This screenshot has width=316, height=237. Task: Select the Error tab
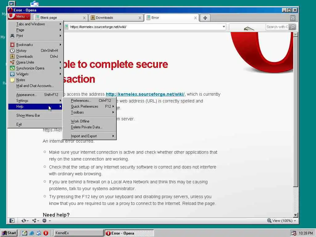[172, 18]
